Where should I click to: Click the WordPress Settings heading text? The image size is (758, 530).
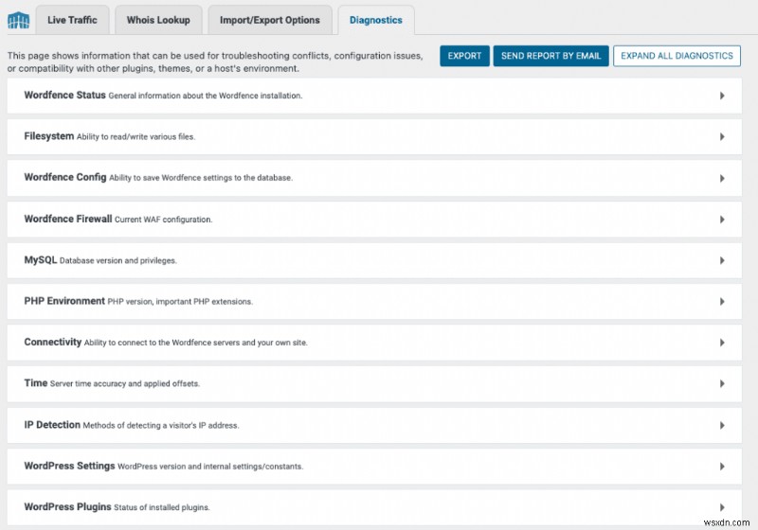69,466
